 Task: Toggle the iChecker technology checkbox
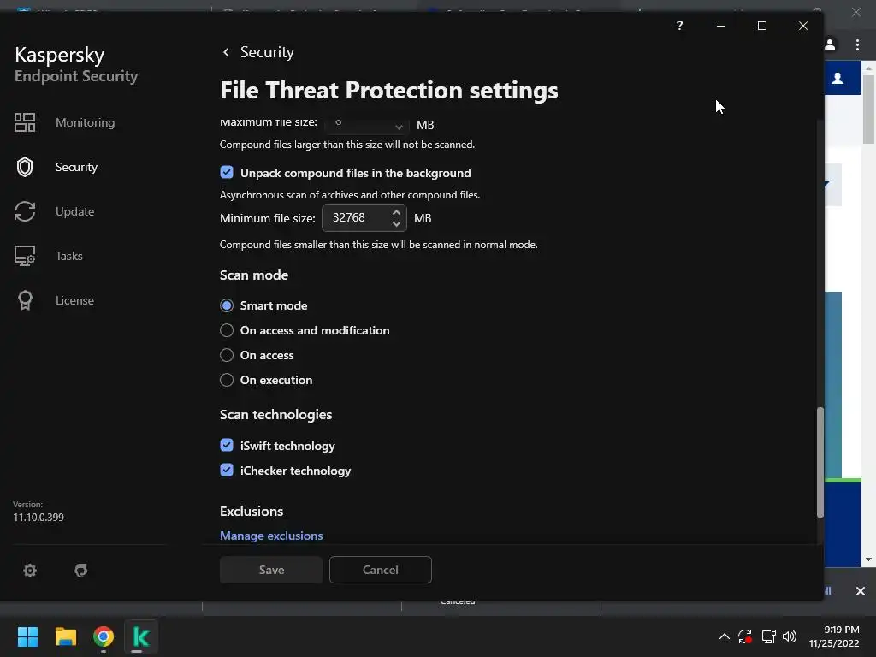[x=226, y=470]
